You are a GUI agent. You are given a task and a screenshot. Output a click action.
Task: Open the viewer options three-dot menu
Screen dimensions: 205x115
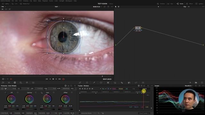pyautogui.click(x=112, y=7)
